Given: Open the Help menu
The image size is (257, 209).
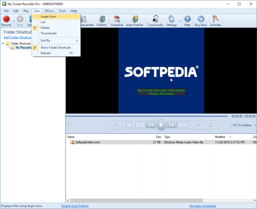Looking at the screenshot, I should coord(74,11).
